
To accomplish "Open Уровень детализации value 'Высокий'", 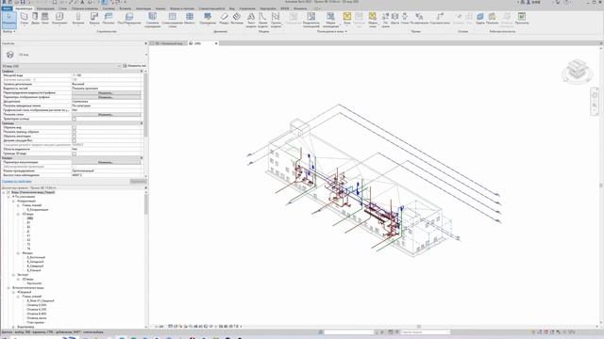I will 107,84.
